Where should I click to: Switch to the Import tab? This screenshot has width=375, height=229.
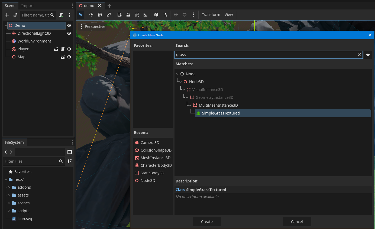pos(28,6)
